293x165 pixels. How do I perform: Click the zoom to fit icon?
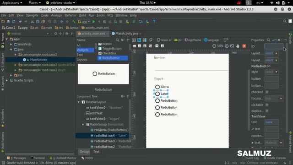point(232,46)
